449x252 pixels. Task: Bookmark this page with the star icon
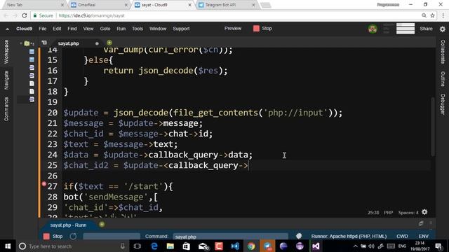pyautogui.click(x=432, y=15)
